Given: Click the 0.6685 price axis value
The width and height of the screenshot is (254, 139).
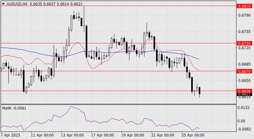Looking at the screenshot, I should pos(244,64).
